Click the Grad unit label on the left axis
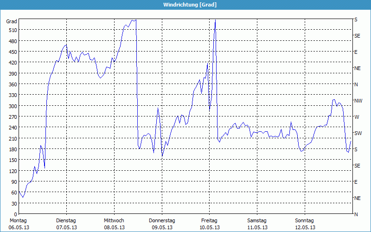The image size is (371, 232). click(x=12, y=21)
